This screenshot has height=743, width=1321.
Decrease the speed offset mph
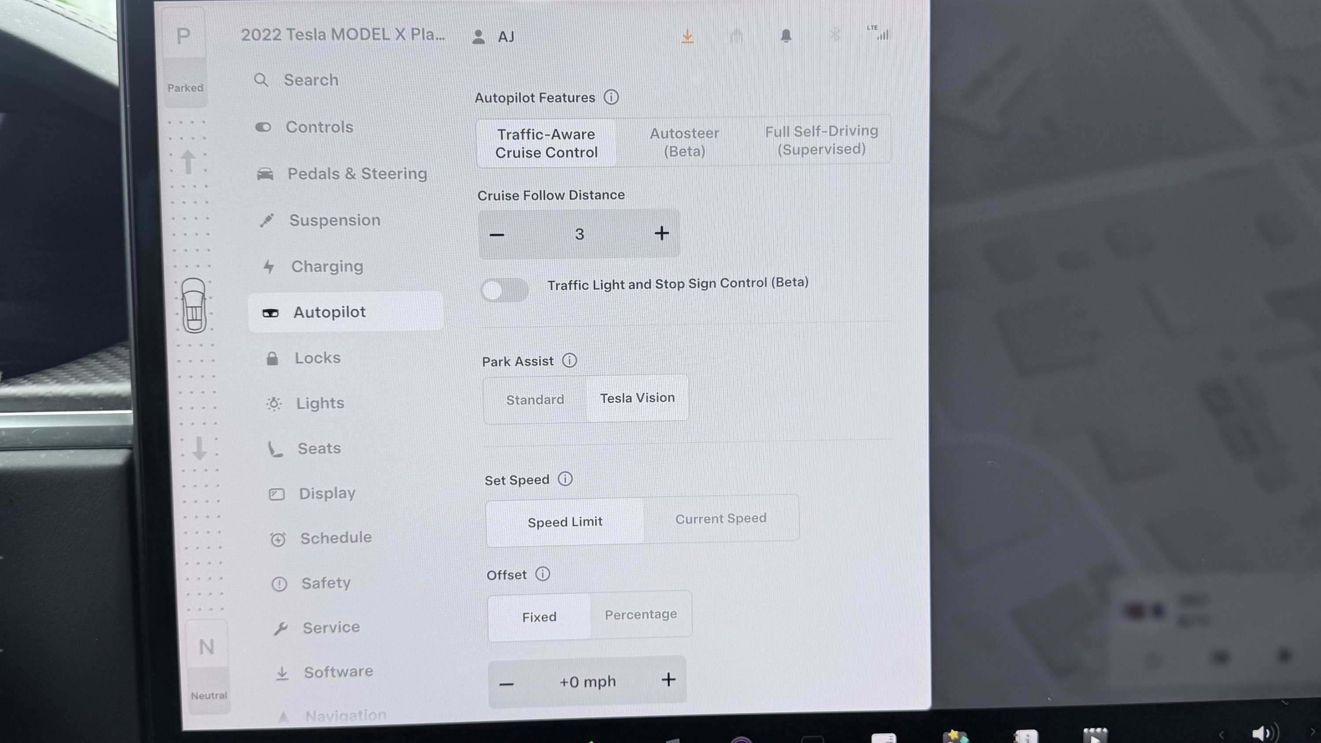tap(506, 684)
